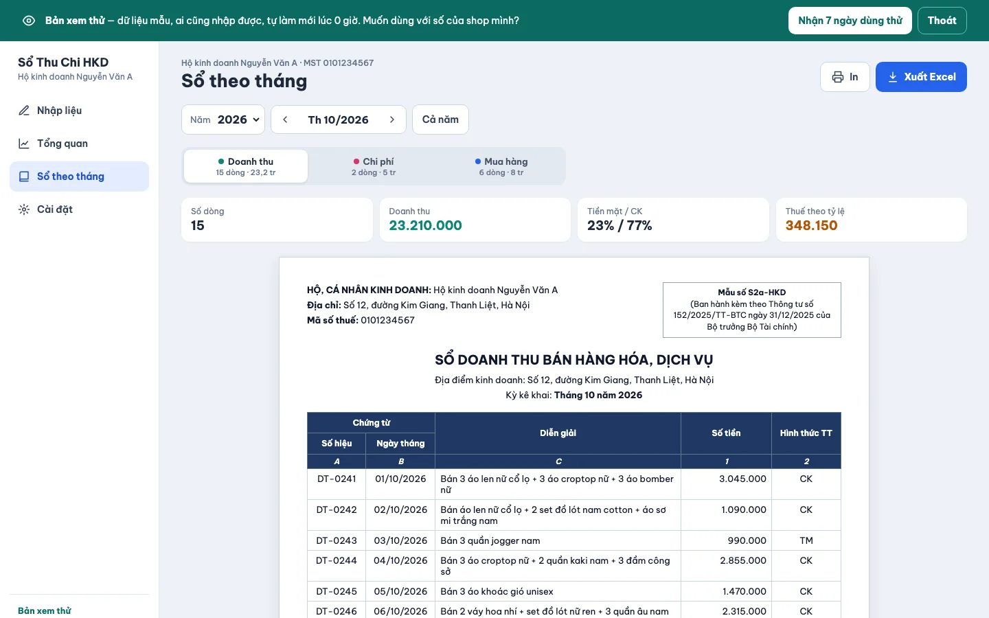
Task: Click the pencil icon beside Nhập liệu
Action: pyautogui.click(x=24, y=111)
